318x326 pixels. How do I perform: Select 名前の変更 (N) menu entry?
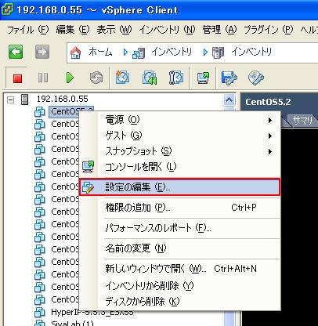click(x=179, y=248)
